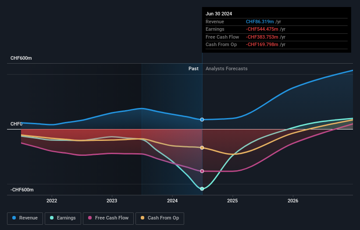
Task: Click the teal Earnings data point marker
Action: pos(202,189)
